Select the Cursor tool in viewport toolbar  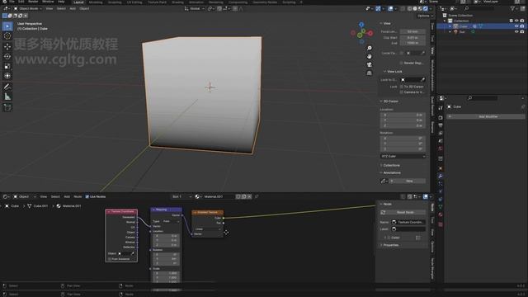click(x=7, y=36)
